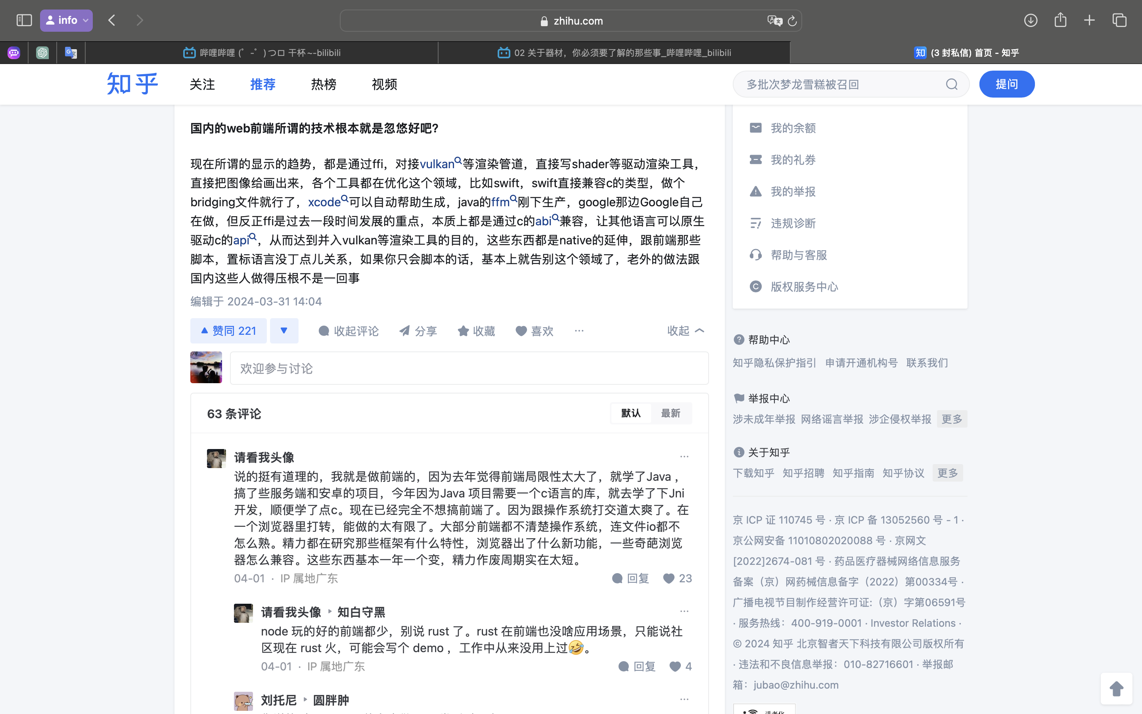Image resolution: width=1142 pixels, height=714 pixels.
Task: Switch to the 热榜 tab
Action: coord(323,84)
